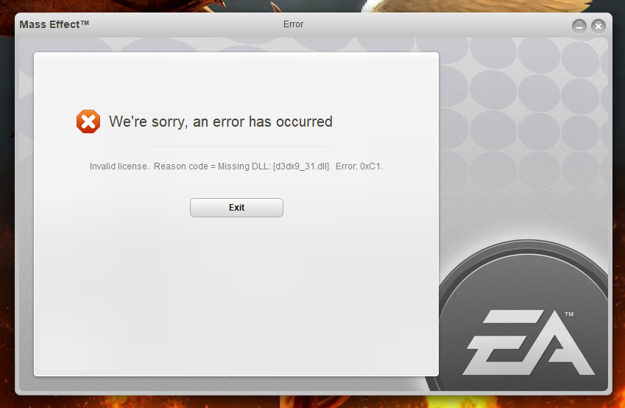Click the divider line under the heading
The height and width of the screenshot is (408, 625).
[x=236, y=147]
